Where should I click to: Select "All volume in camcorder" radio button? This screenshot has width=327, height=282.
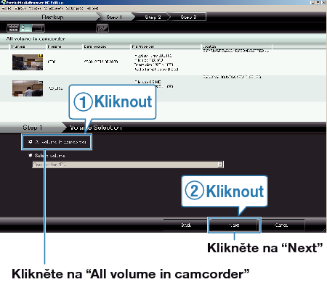point(31,141)
